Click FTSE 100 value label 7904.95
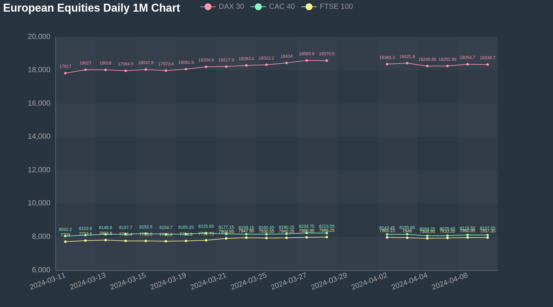This screenshot has width=553, height=307. [x=226, y=232]
